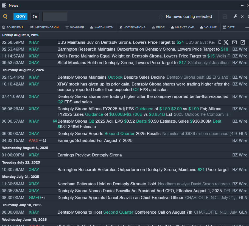Toggle the Or operator button

[x=35, y=17]
